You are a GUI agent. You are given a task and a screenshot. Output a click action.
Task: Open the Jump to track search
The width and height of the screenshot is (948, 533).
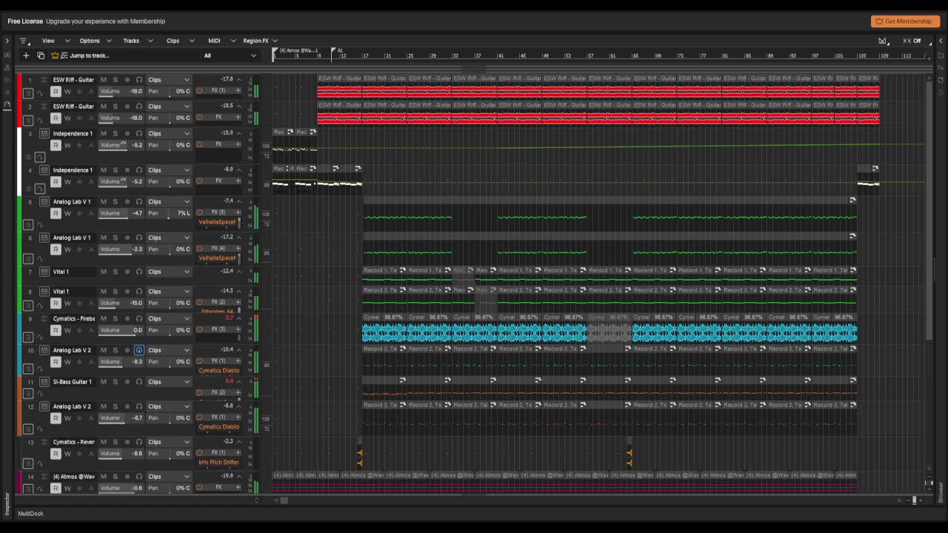point(89,56)
